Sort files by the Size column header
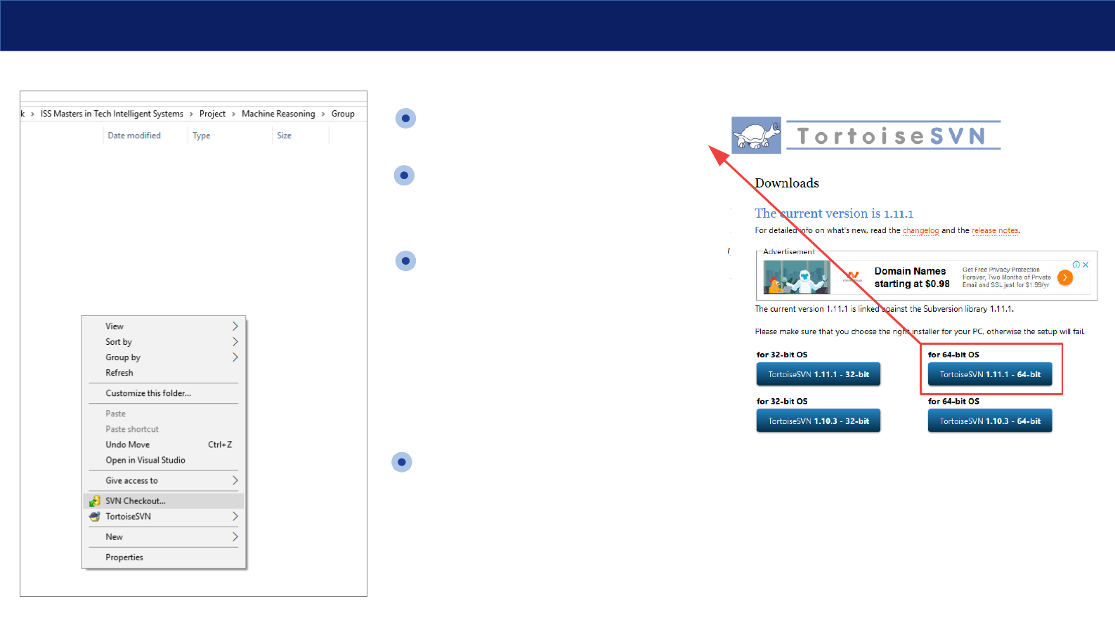The height and width of the screenshot is (627, 1115). 284,136
